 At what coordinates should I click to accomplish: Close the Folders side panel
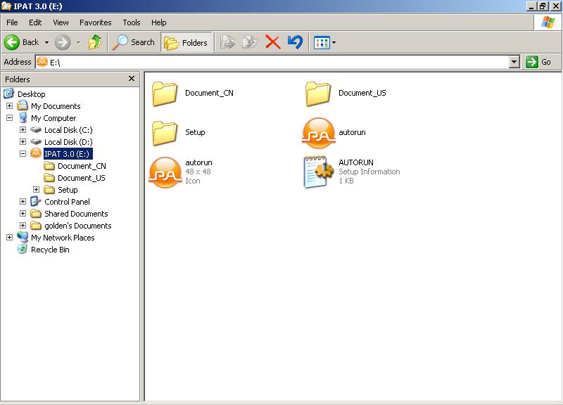[x=132, y=79]
